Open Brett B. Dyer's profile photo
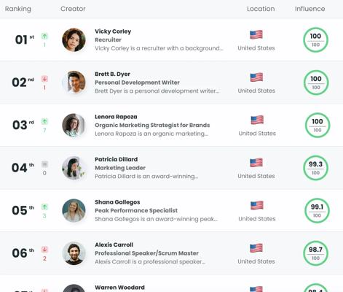The height and width of the screenshot is (292, 343). [x=74, y=82]
